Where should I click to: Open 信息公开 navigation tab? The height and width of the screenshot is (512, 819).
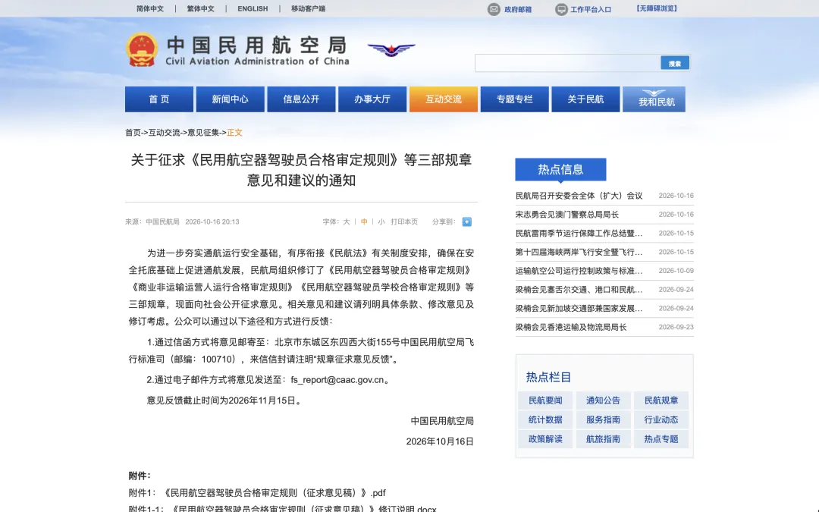pos(301,99)
